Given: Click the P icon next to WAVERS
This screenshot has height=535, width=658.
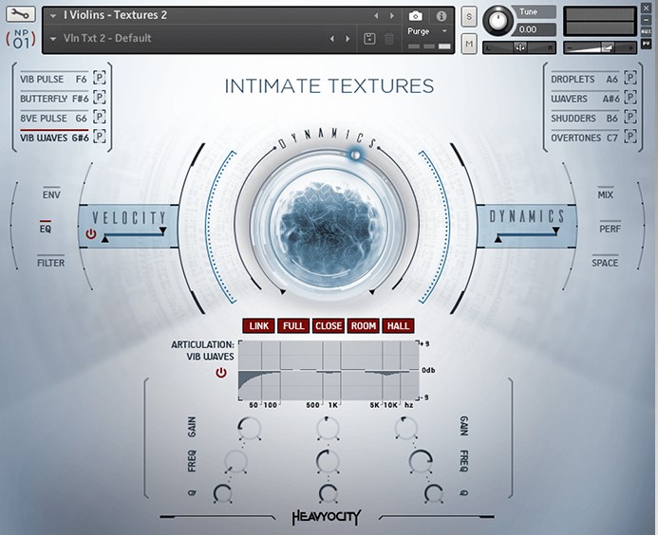Looking at the screenshot, I should coord(630,98).
